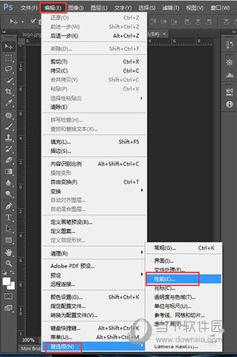The height and width of the screenshot is (357, 237).
Task: Select the Rectangle shape tool
Action: click(9, 240)
